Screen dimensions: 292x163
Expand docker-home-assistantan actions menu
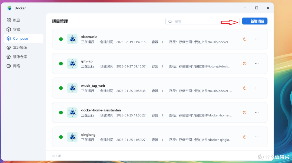click(257, 112)
